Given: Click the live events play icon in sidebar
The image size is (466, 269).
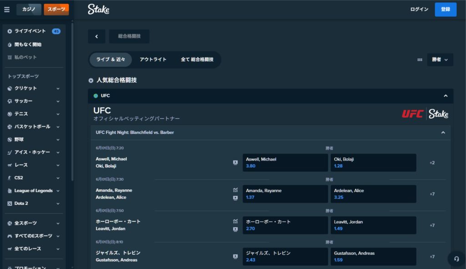Looking at the screenshot, I should tap(10, 31).
